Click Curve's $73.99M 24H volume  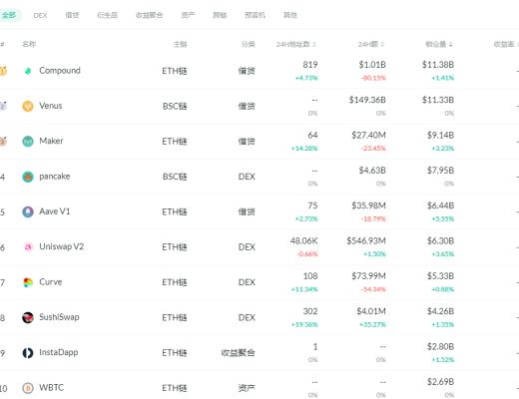click(x=368, y=276)
